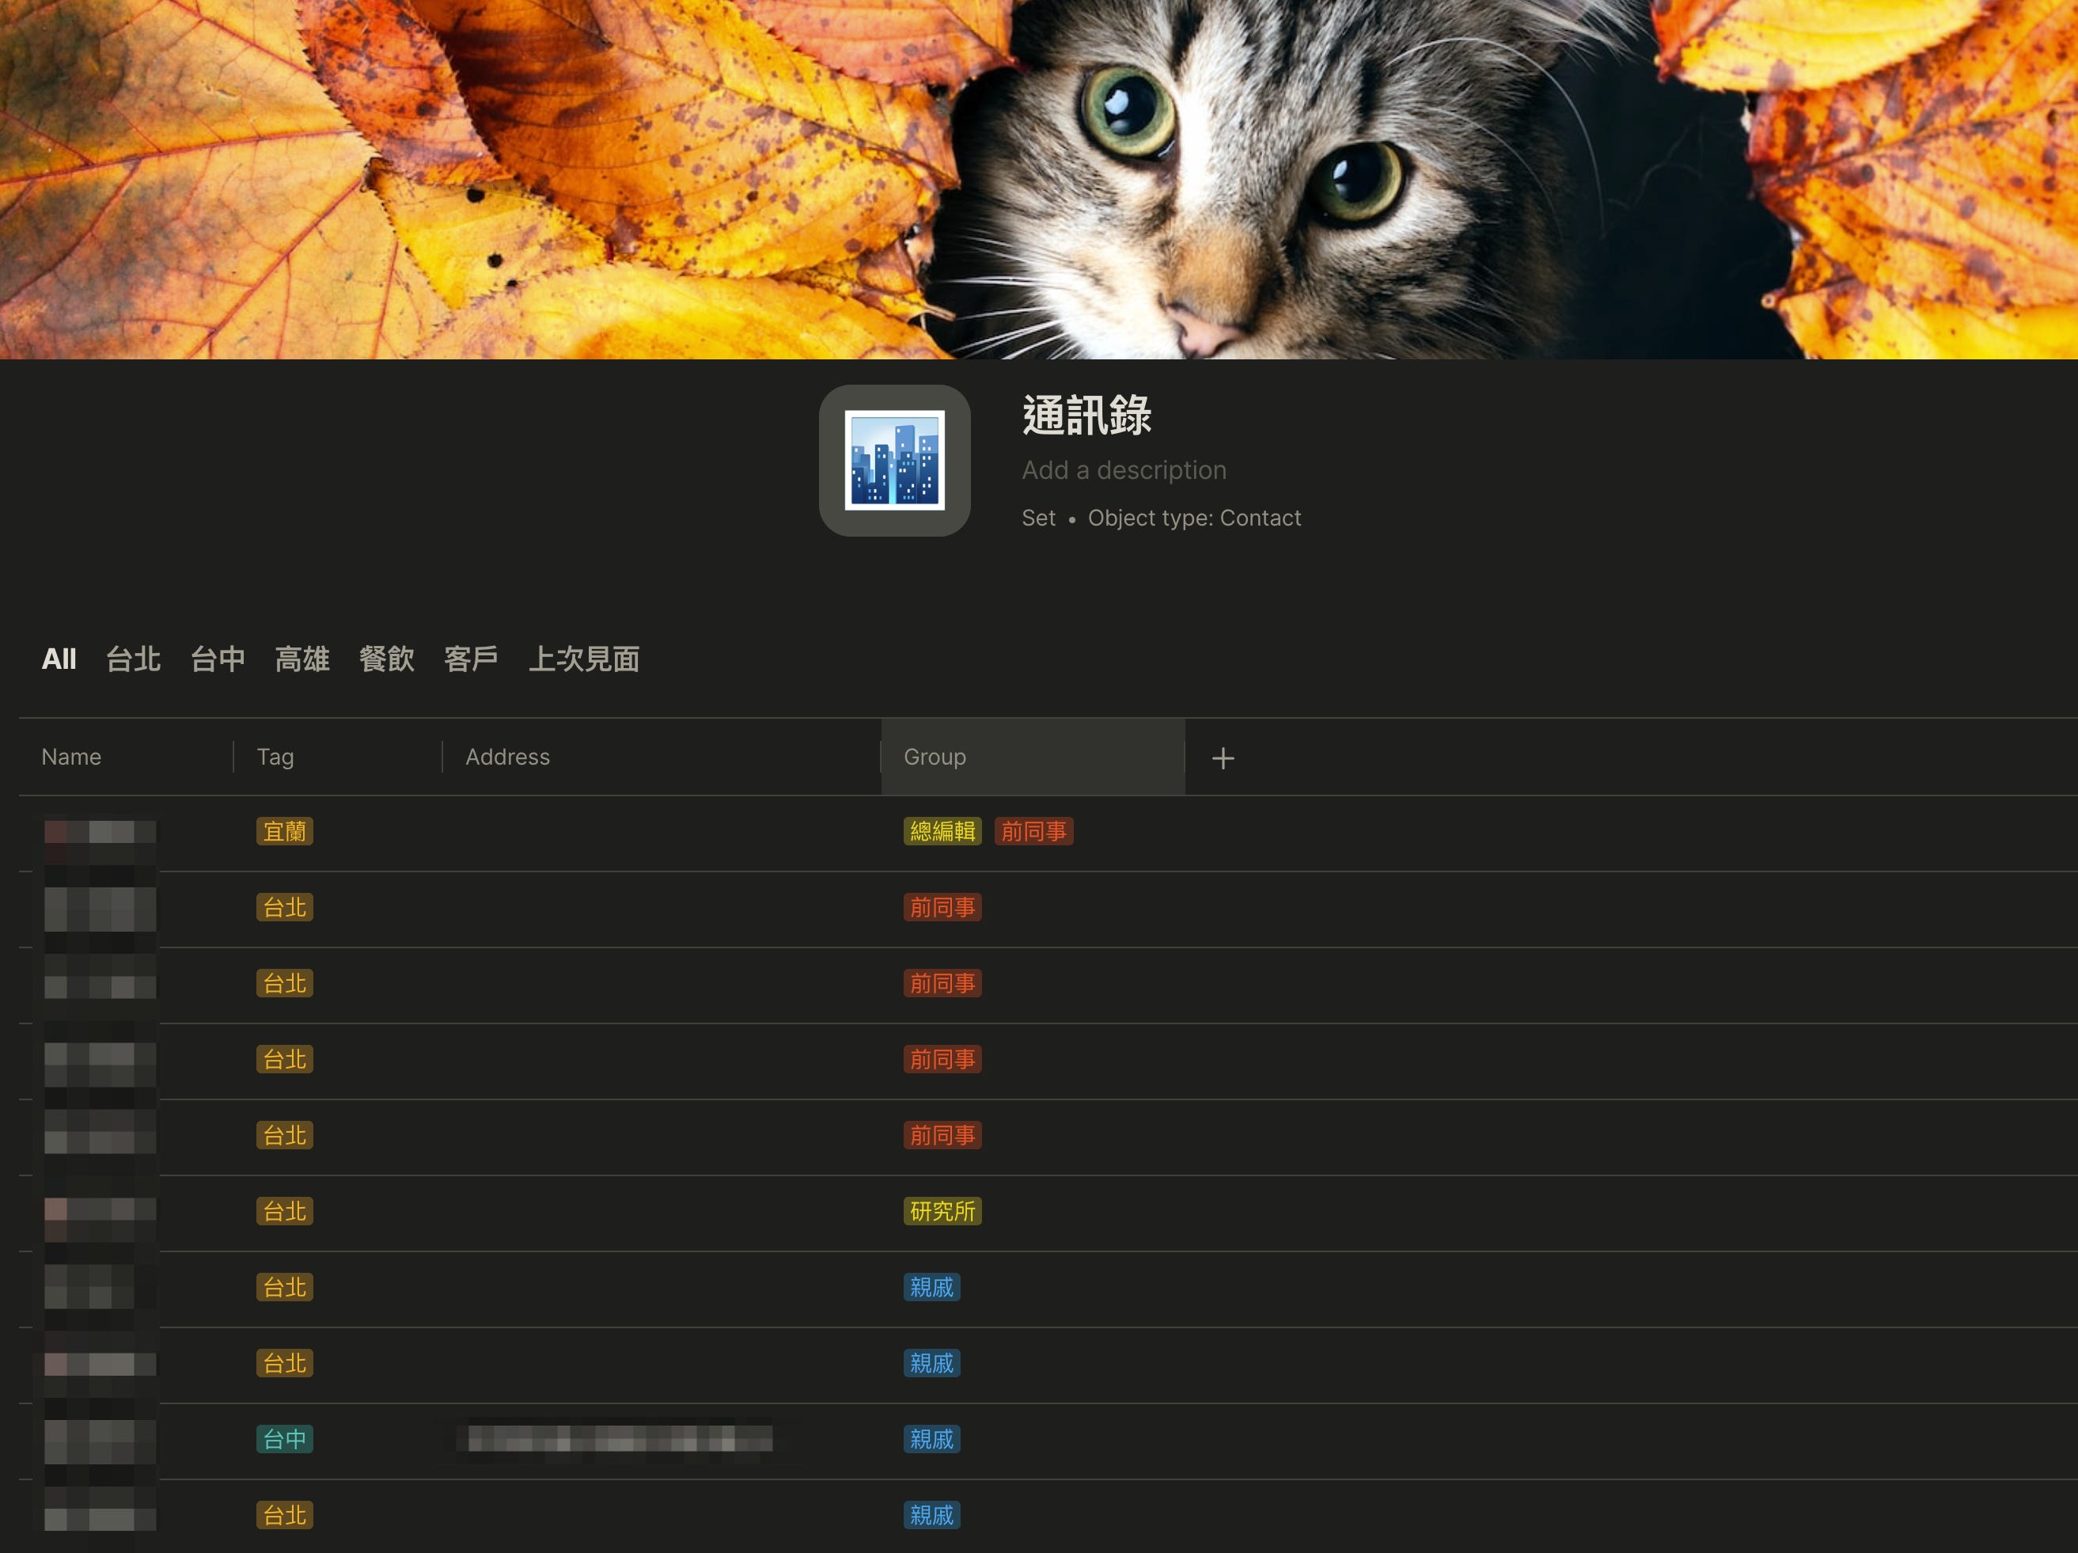Switch to the 台北 view tab
2078x1553 pixels.
134,659
